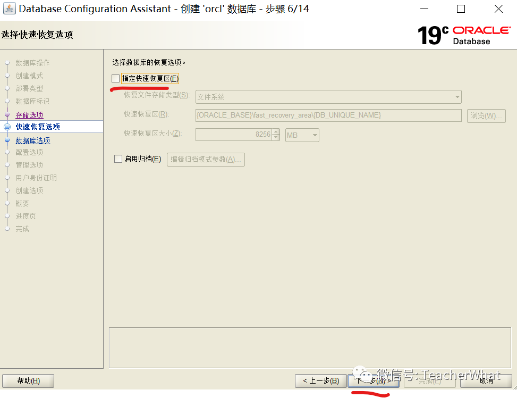Minimize the Database Configuration Assistant window
517x398 pixels.
[424, 9]
